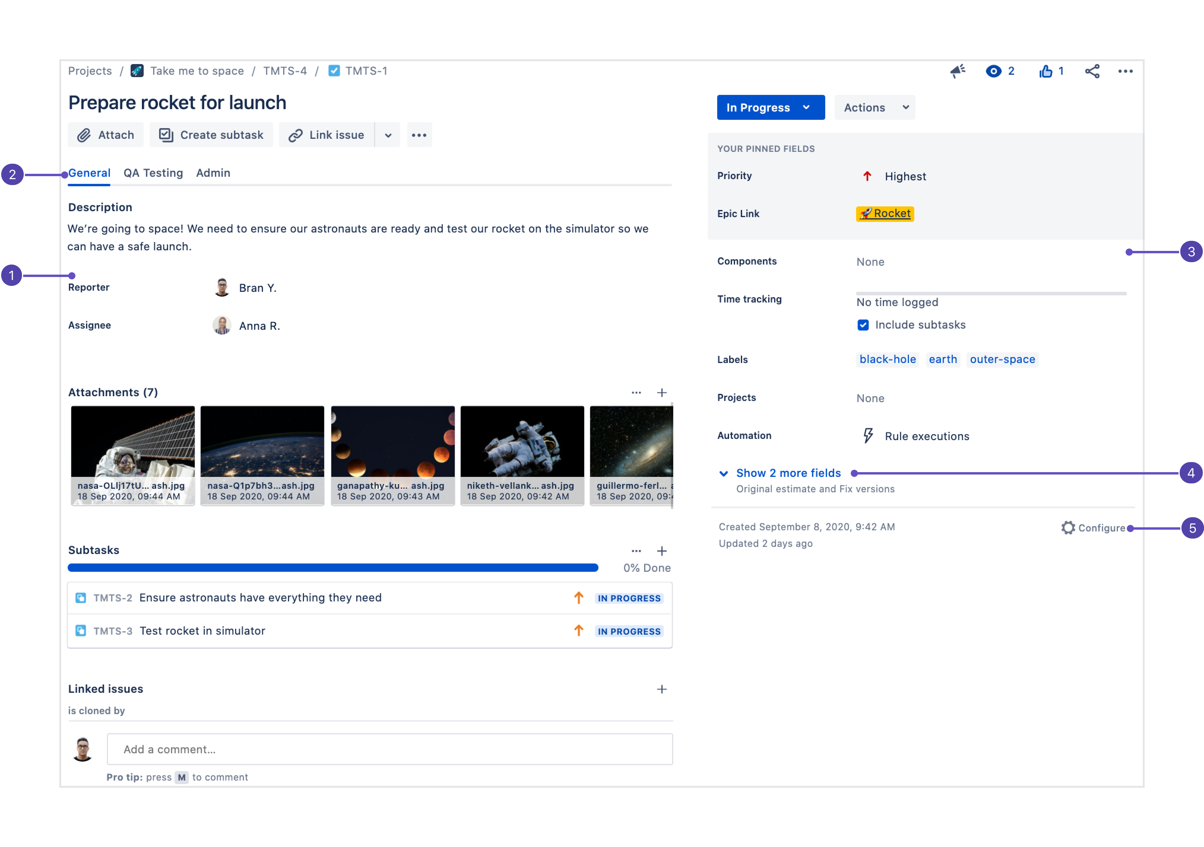Click the Attach paperclip icon

coord(85,135)
